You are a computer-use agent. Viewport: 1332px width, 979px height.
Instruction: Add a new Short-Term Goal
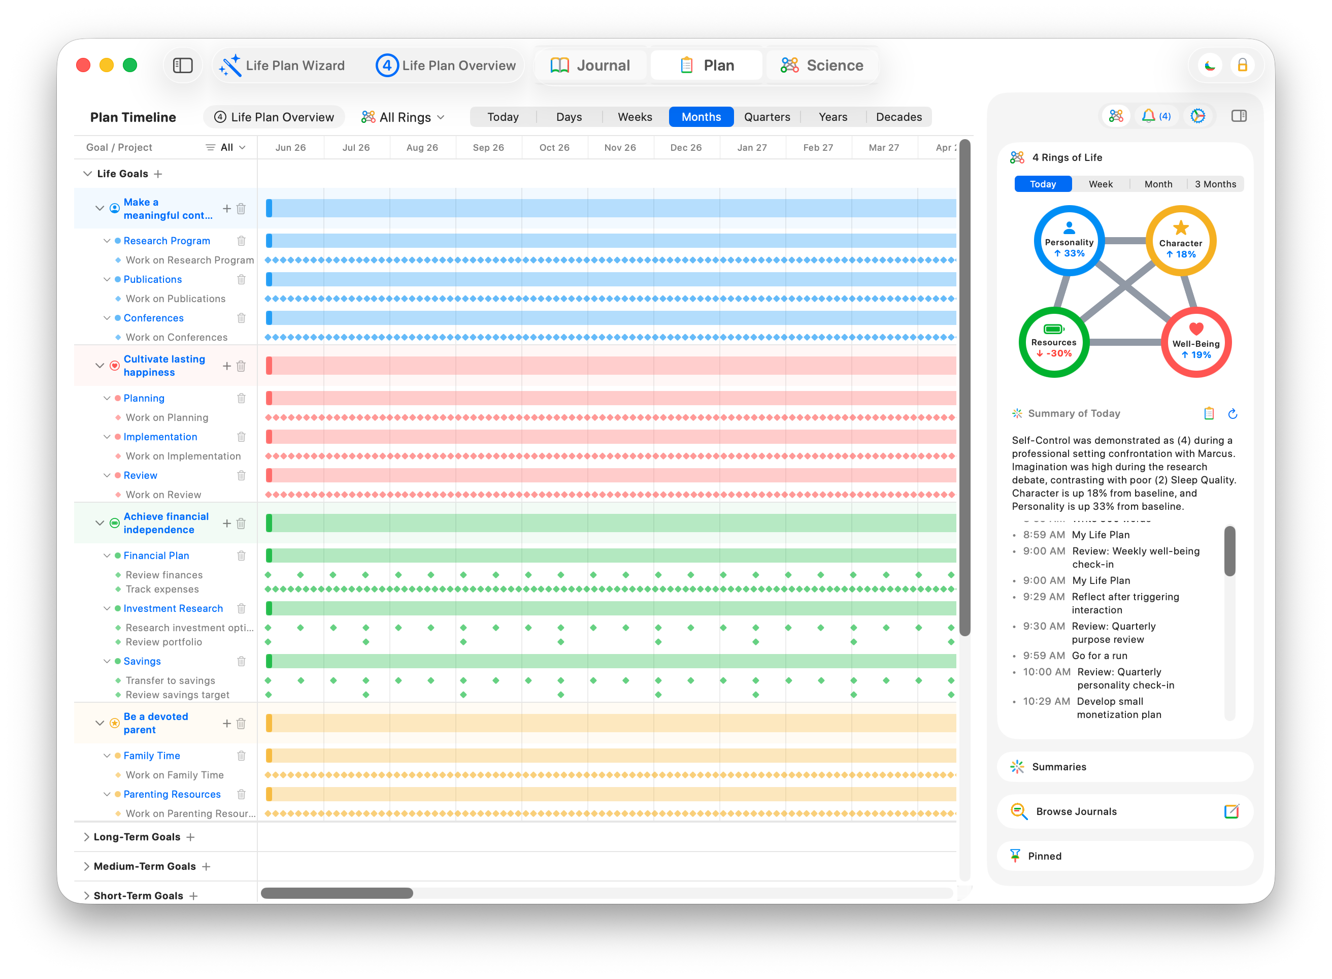tap(194, 895)
